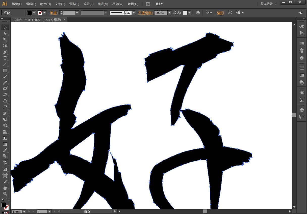307x214 pixels.
Task: Activate the Rotate tool
Action: pyautogui.click(x=5, y=101)
